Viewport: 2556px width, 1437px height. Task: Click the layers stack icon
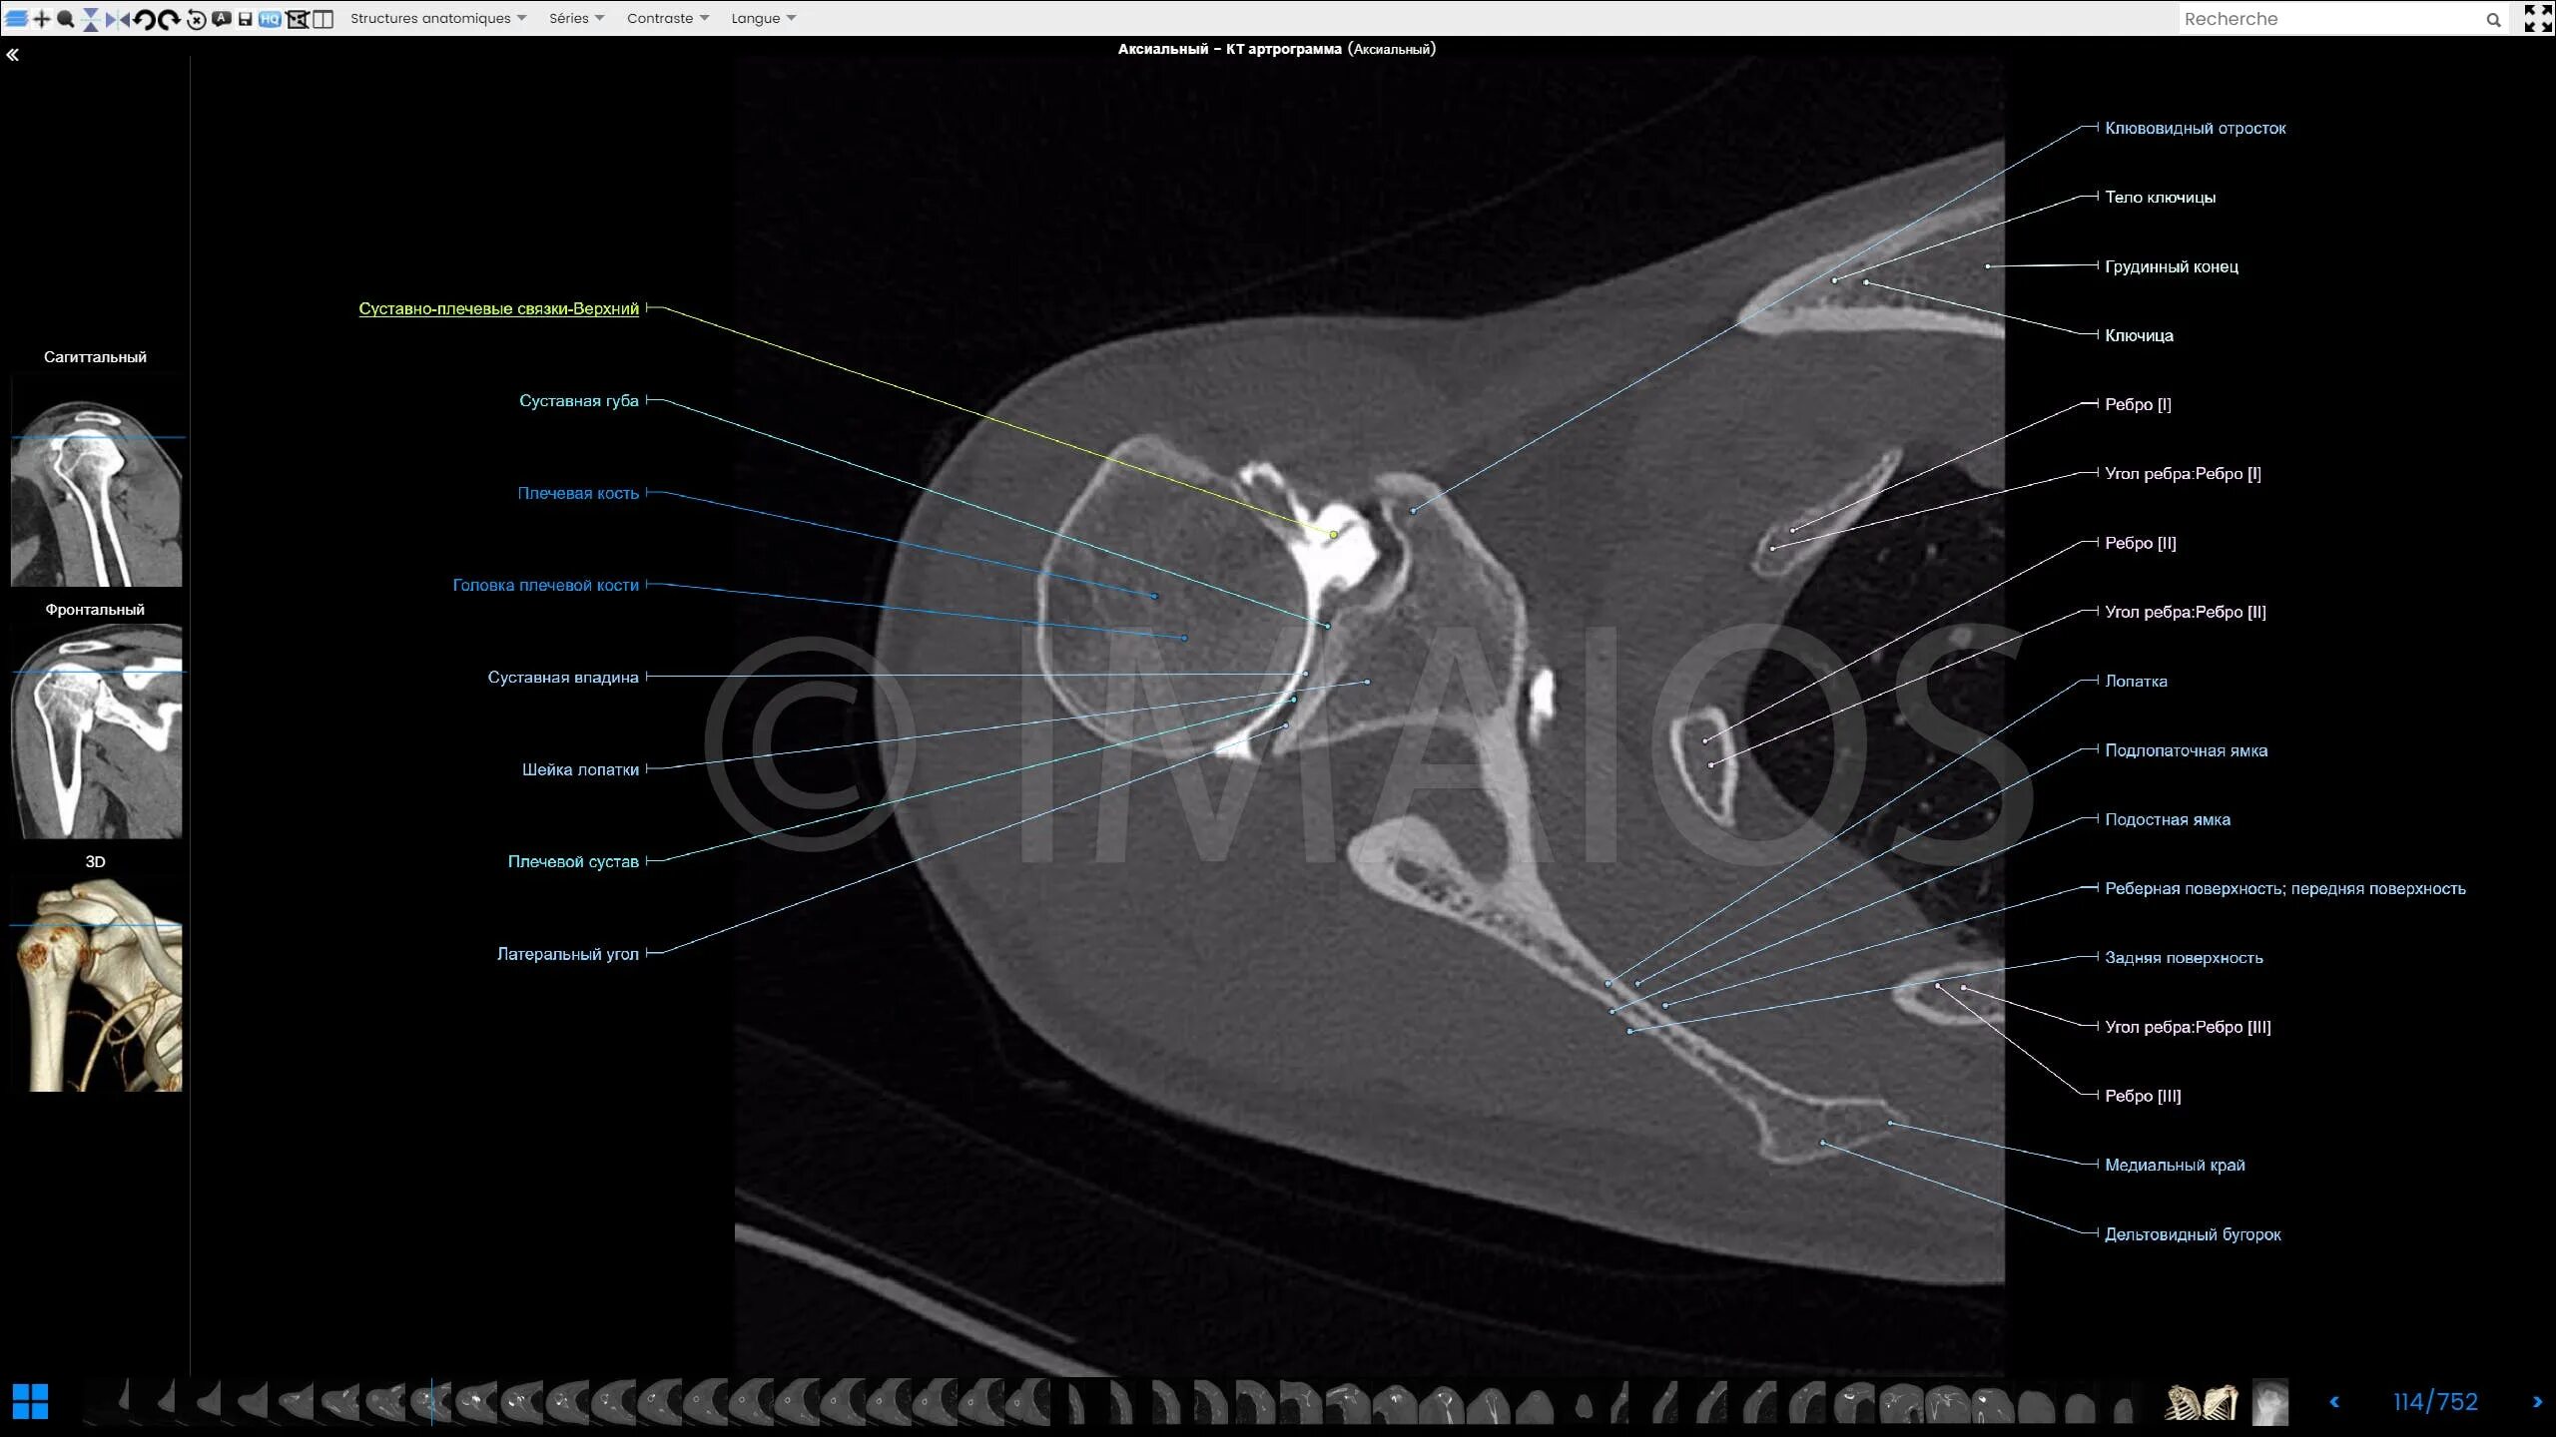point(16,19)
